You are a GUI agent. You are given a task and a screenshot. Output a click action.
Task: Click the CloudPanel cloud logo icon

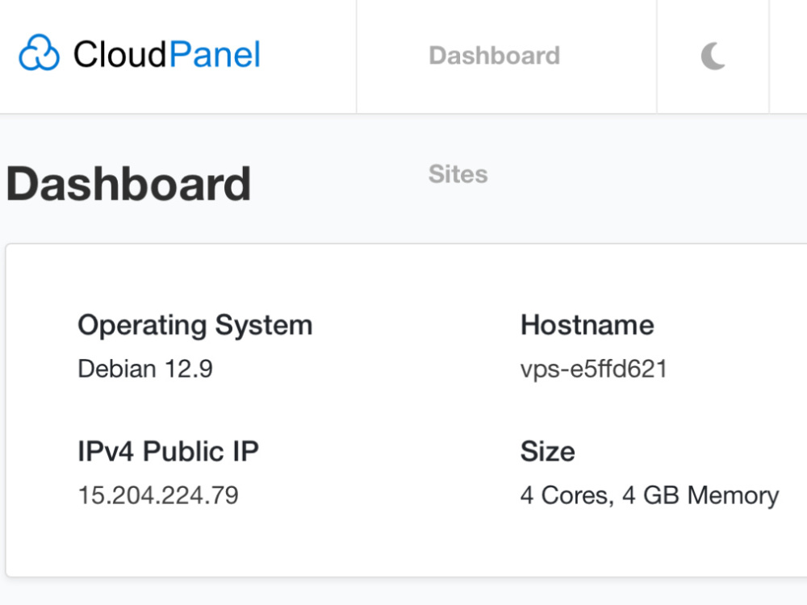39,52
